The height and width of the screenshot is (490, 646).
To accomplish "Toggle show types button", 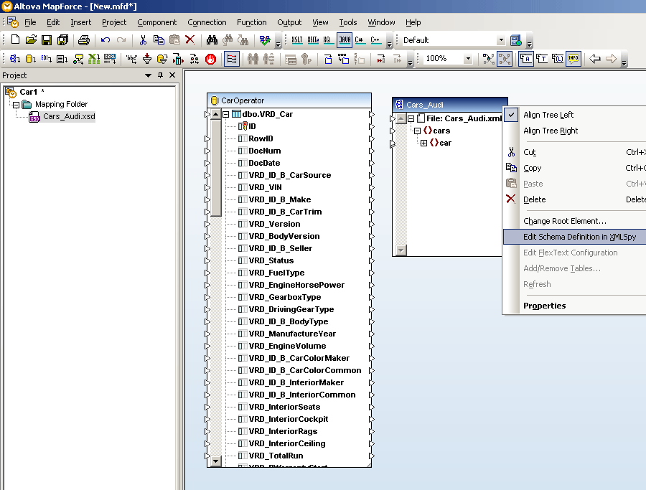I will (542, 59).
